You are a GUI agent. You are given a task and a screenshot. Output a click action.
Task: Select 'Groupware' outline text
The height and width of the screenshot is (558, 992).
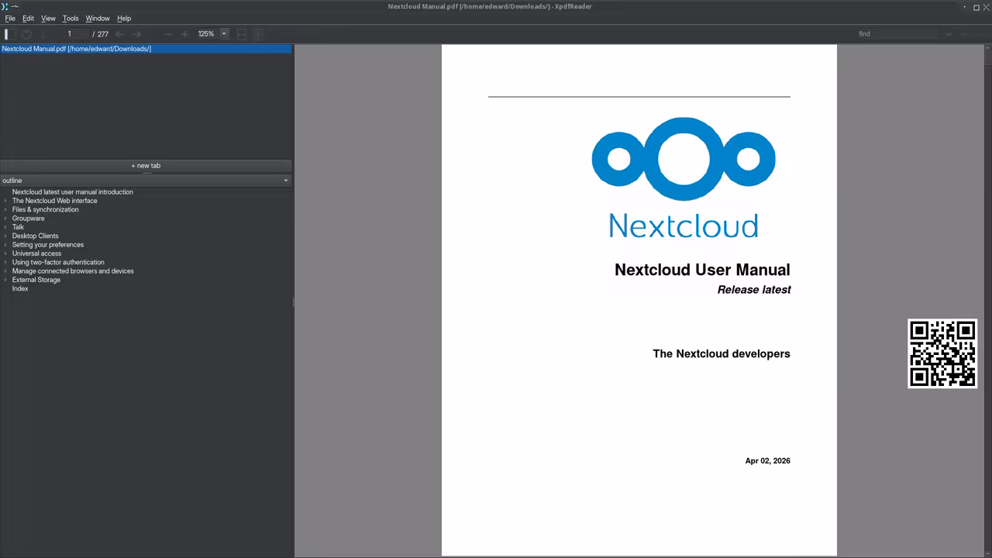click(29, 219)
